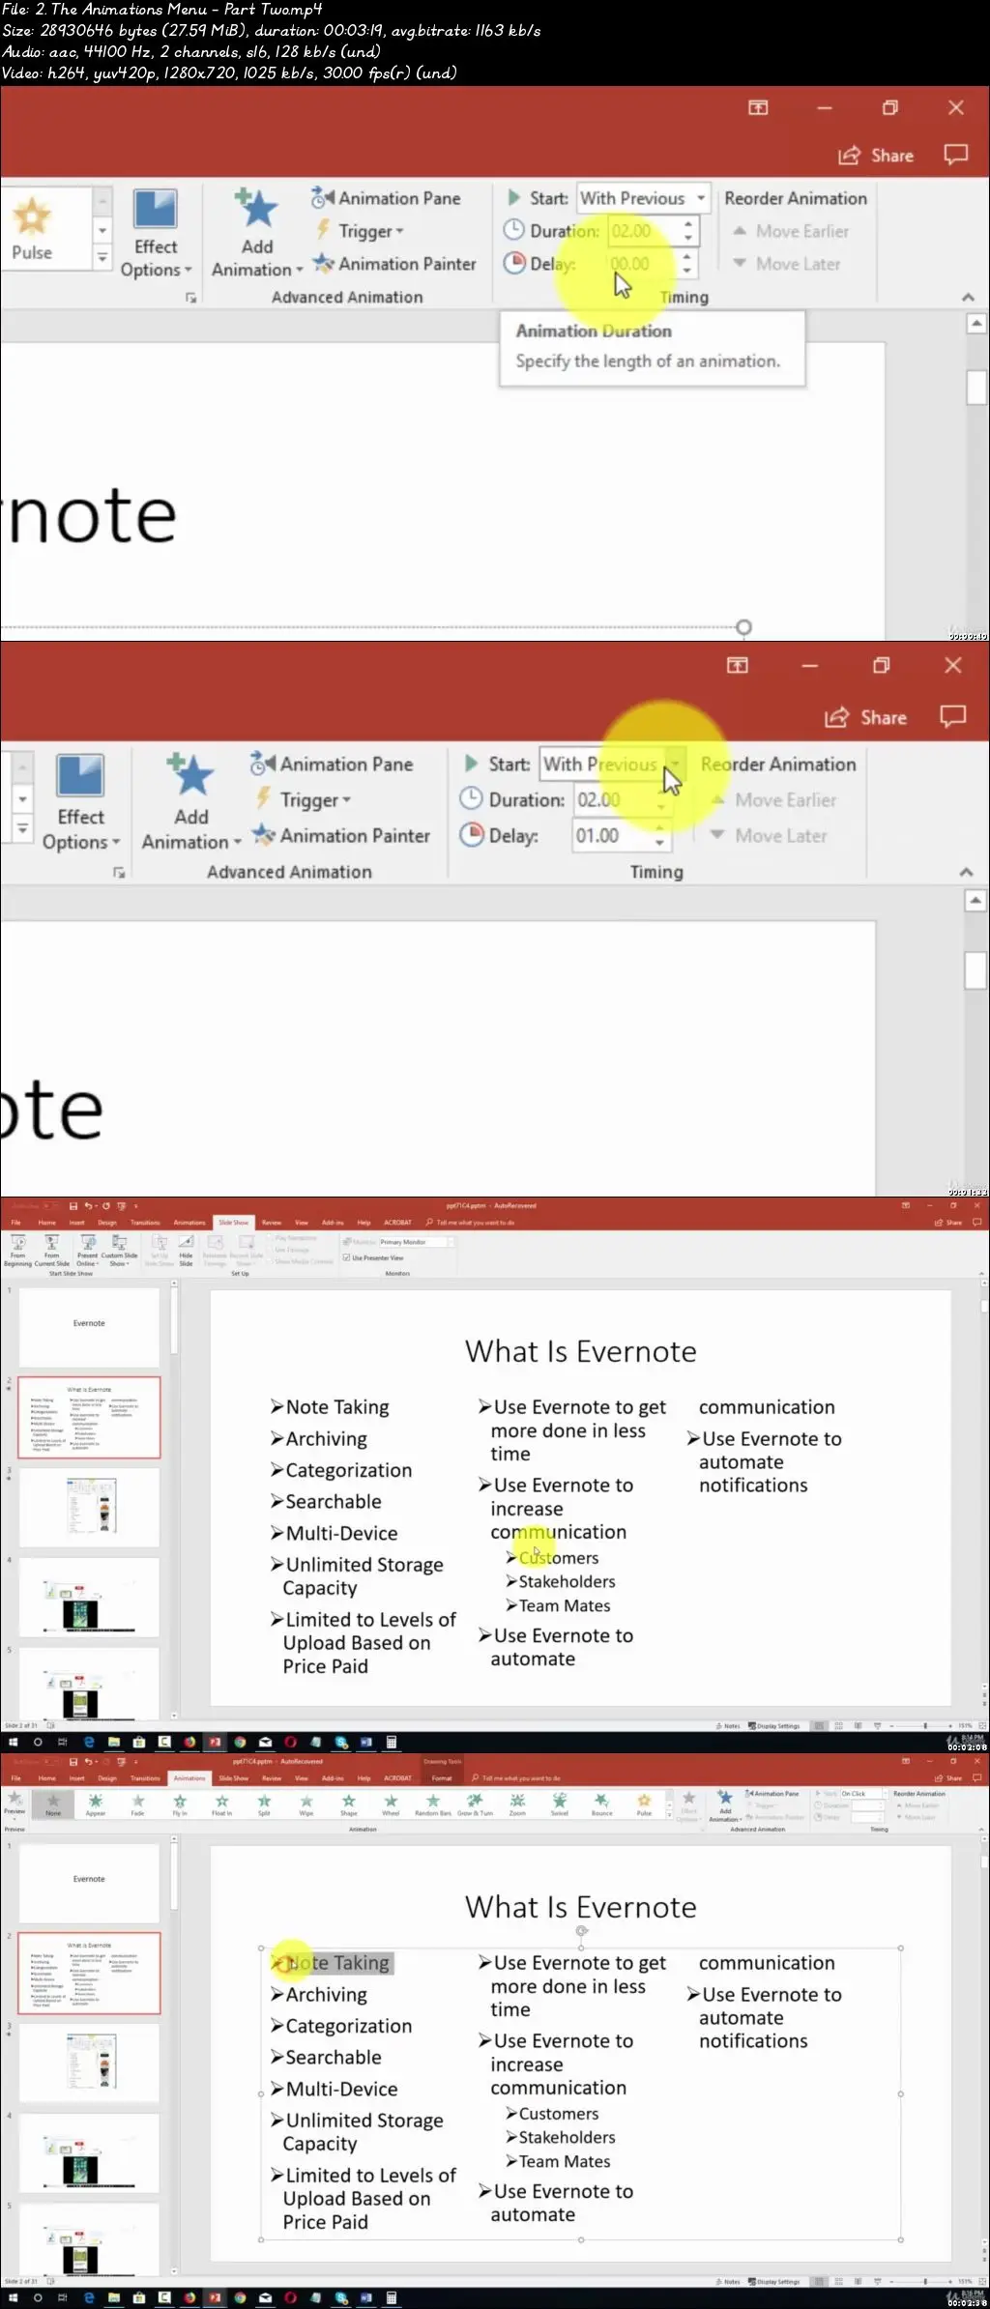Click Animation Painter in the Delay 01.00 frame
This screenshot has height=2309, width=990.
(340, 835)
